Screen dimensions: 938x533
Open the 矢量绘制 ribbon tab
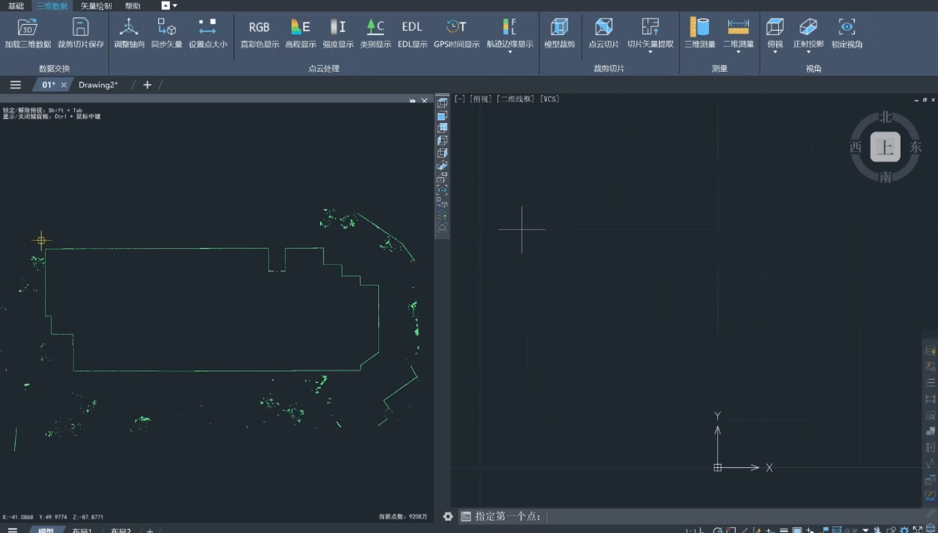[96, 6]
